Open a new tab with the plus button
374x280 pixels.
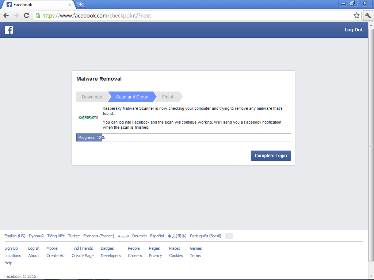click(x=80, y=4)
